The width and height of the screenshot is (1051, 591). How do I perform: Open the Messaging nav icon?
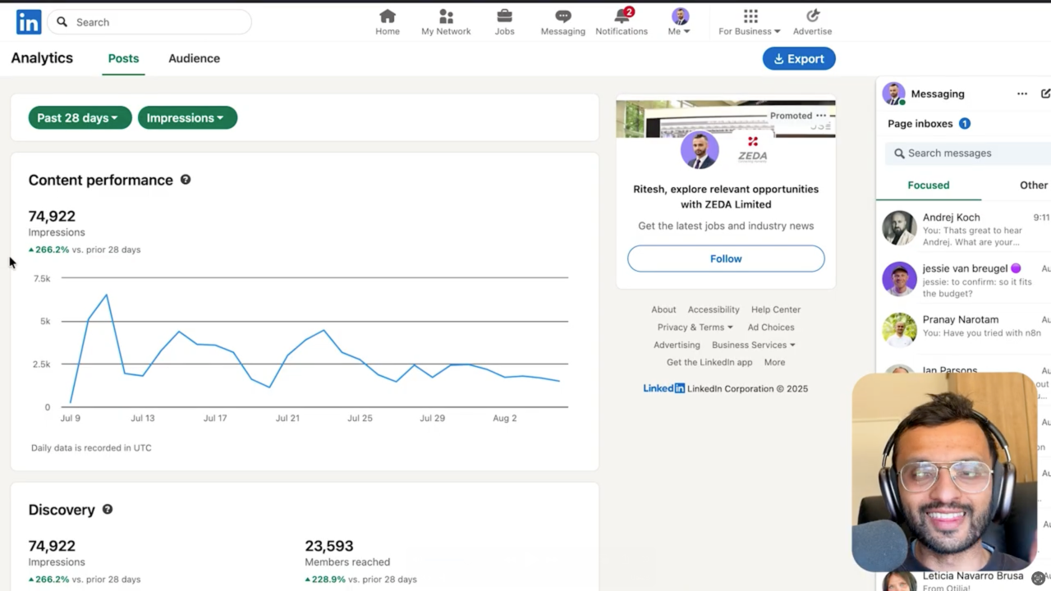click(562, 16)
